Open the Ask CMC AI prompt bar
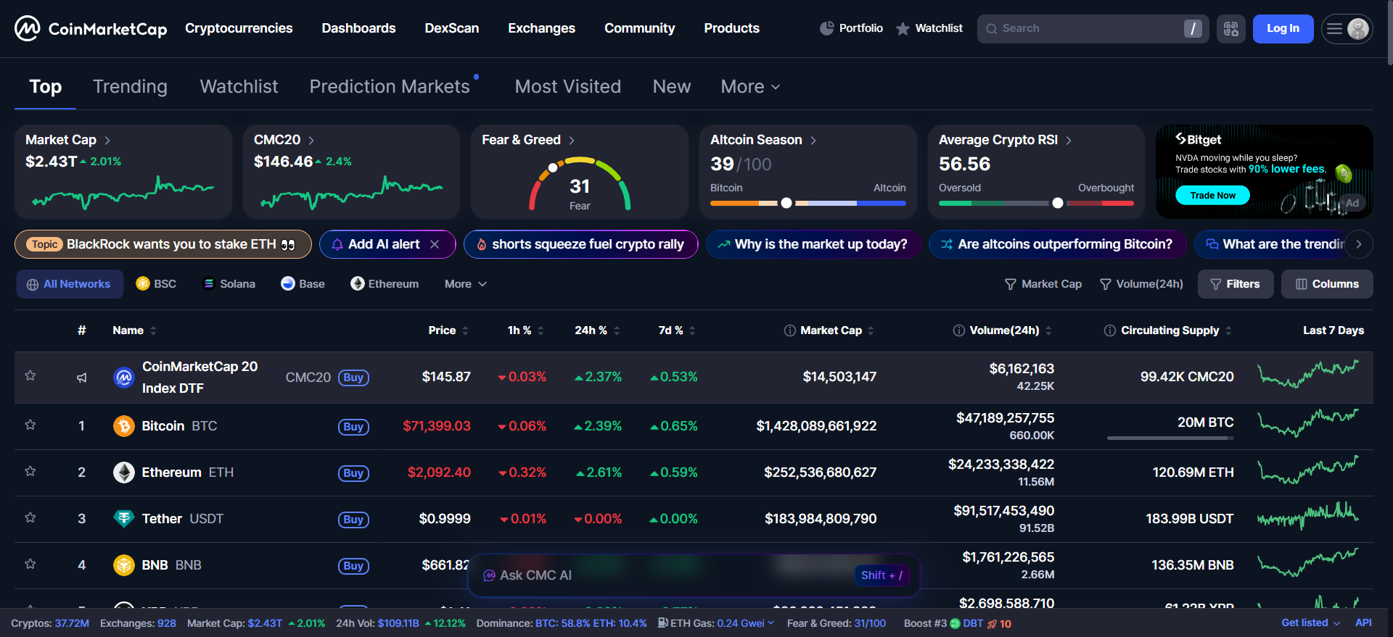Screen dimensions: 1393x637 tap(694, 575)
